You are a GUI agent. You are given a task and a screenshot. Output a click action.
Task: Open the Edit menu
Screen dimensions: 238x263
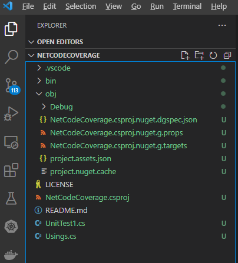pos(49,6)
